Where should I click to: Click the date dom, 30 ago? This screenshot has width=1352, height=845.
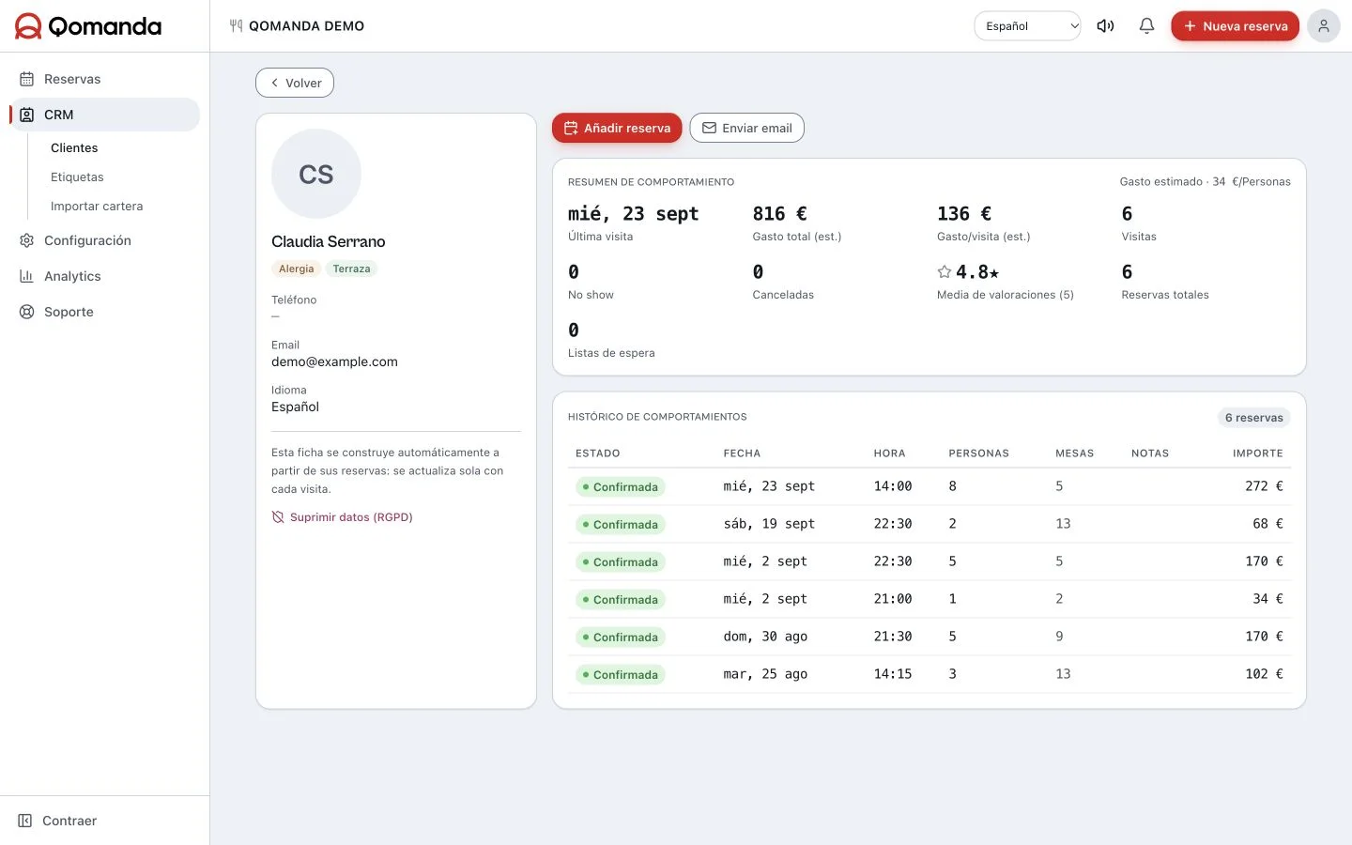[765, 637]
